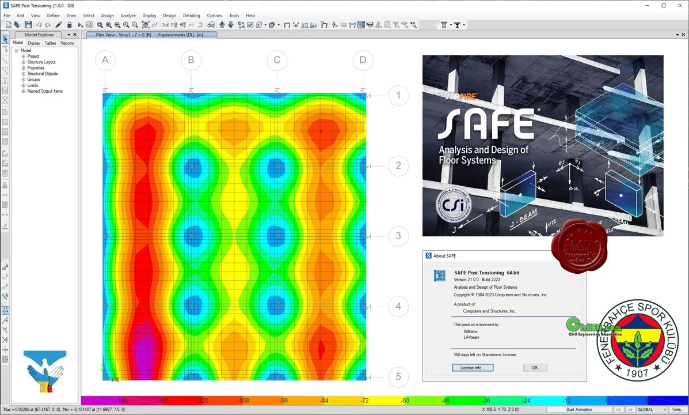Expand the Loads tree node
The height and width of the screenshot is (415, 689).
coord(23,85)
